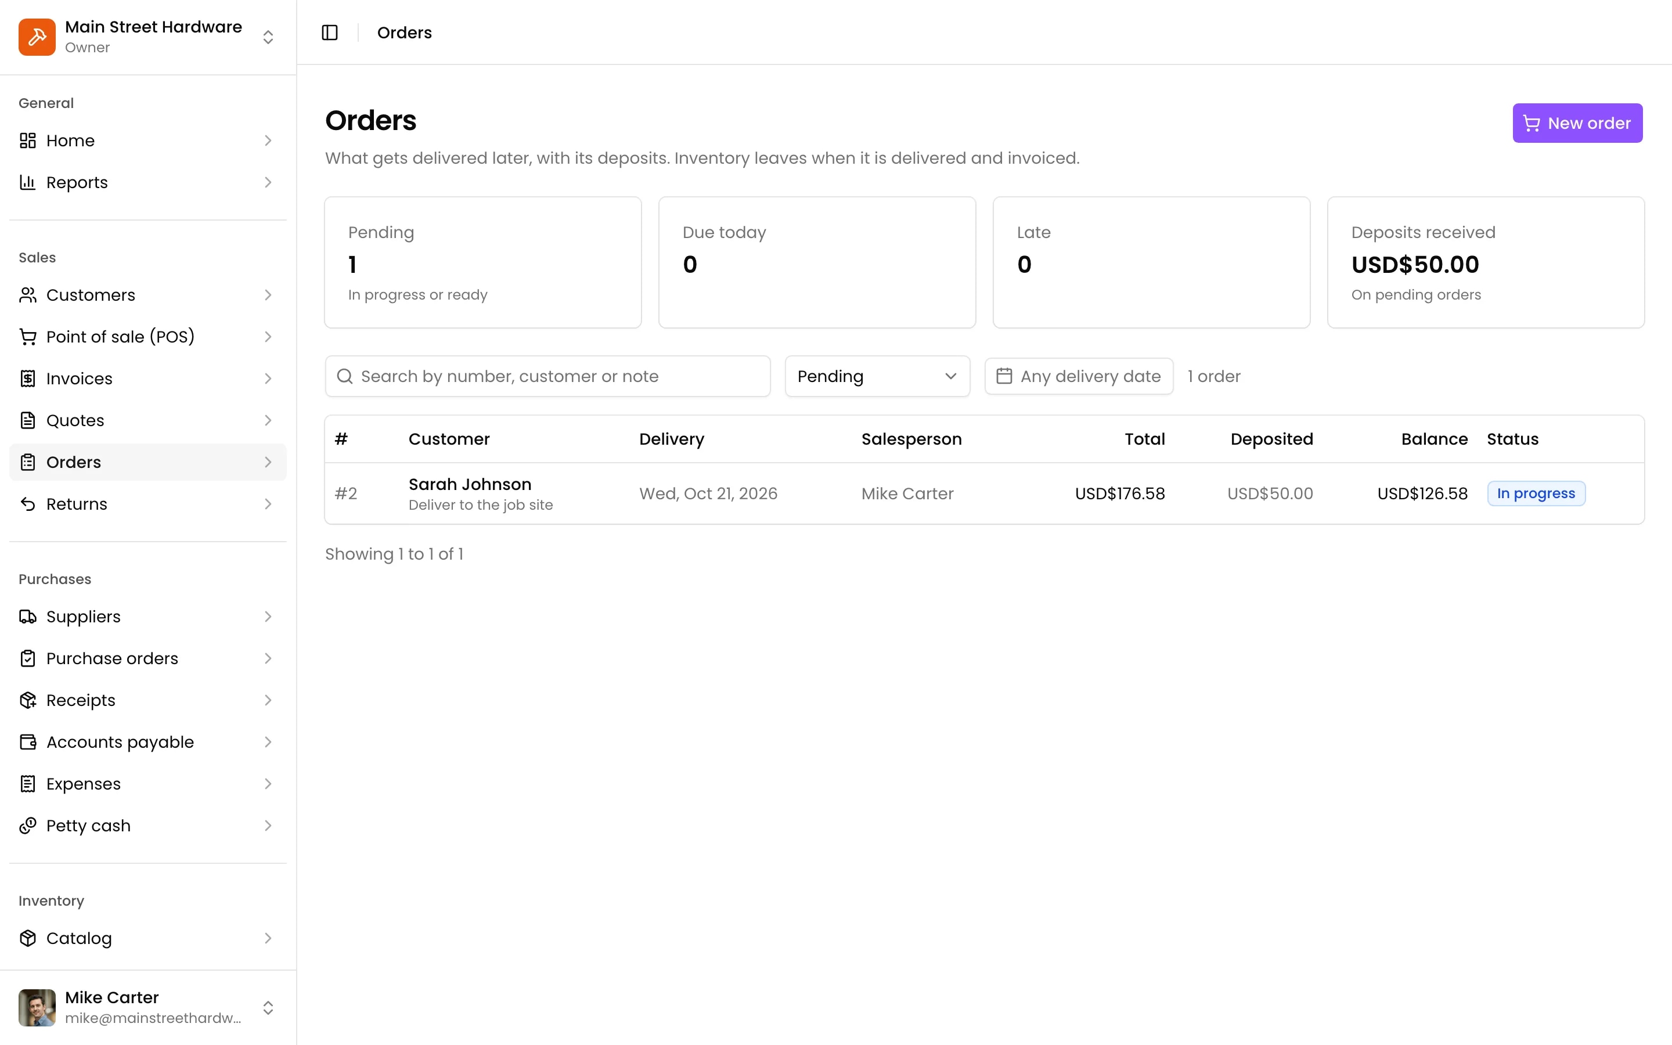Image resolution: width=1672 pixels, height=1045 pixels.
Task: Expand the Orders section chevron
Action: coord(268,462)
